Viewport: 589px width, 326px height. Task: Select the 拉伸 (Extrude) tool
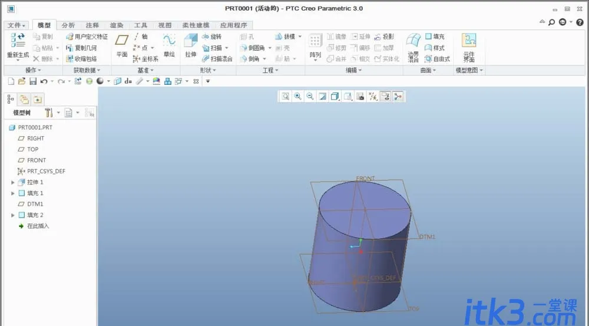[191, 45]
